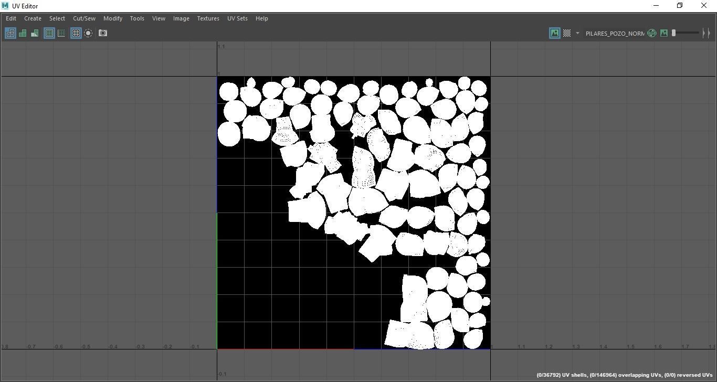Screen dimensions: 717x382
Task: Open the Create menu
Action: coord(33,18)
